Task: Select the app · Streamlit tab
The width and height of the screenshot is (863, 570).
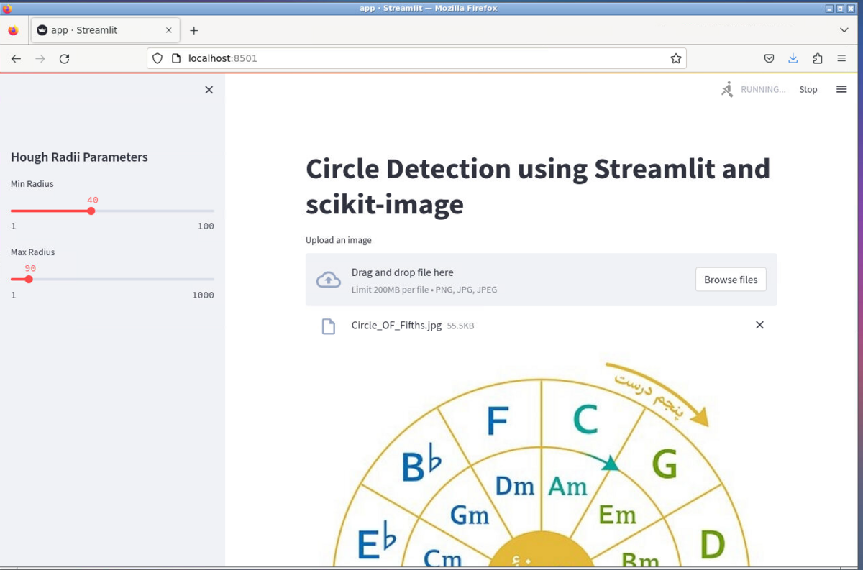Action: tap(106, 30)
